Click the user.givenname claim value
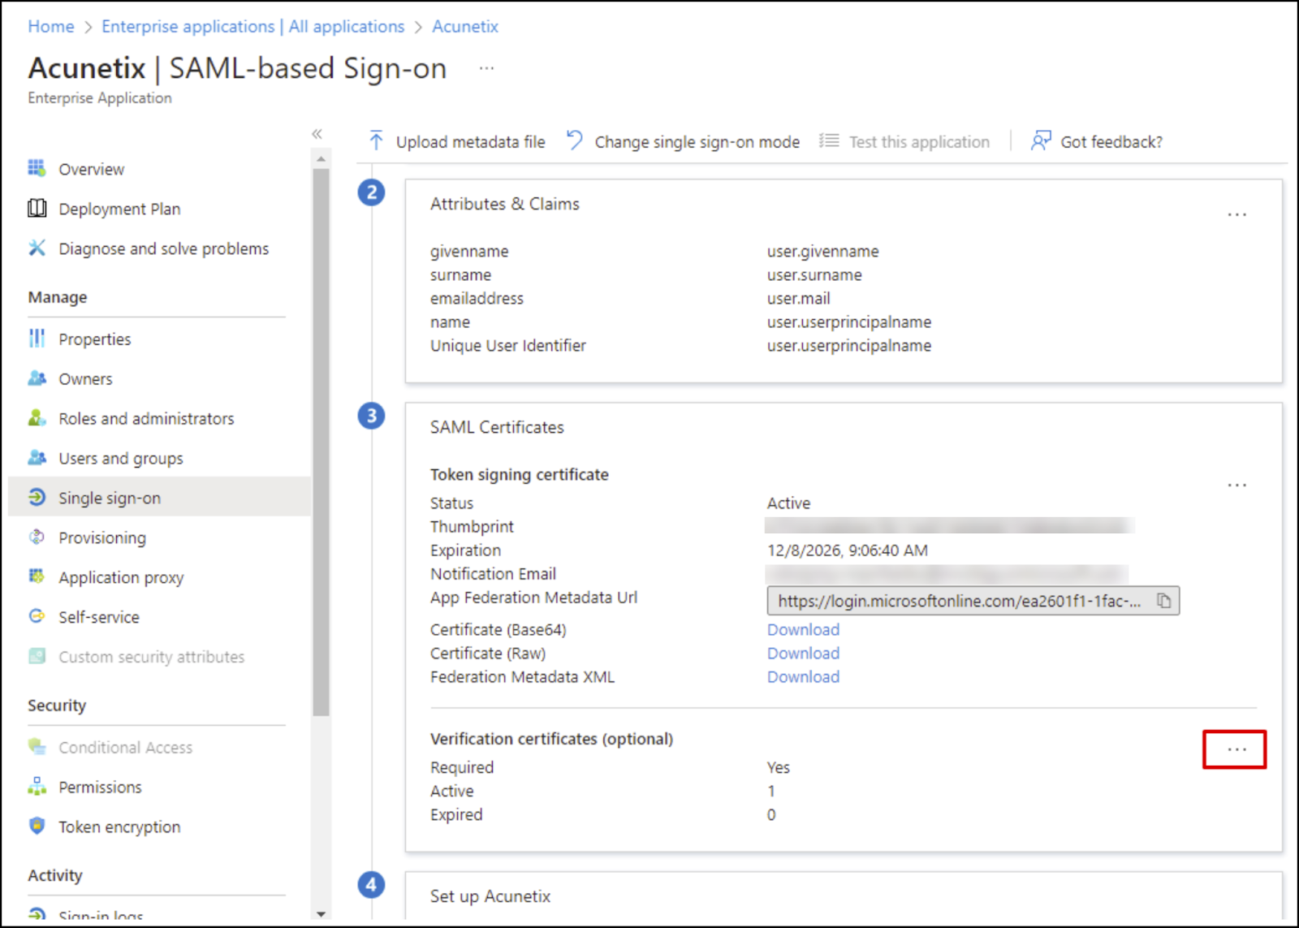1299x928 pixels. tap(822, 251)
